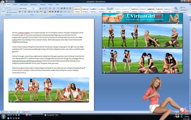The image size is (191, 120).
Task: Toggle Show/Hide paragraph marks
Action: (70, 8)
